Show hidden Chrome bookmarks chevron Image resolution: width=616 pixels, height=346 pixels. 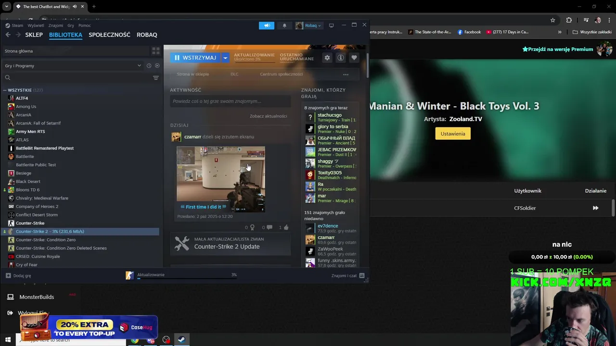[x=559, y=32]
